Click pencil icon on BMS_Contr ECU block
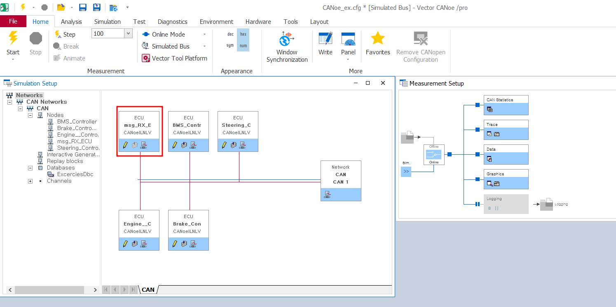The width and height of the screenshot is (616, 307). (x=175, y=145)
